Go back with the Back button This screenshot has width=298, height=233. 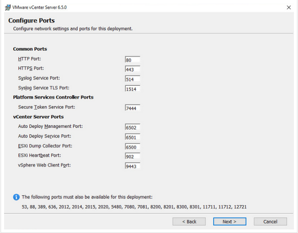tap(189, 221)
